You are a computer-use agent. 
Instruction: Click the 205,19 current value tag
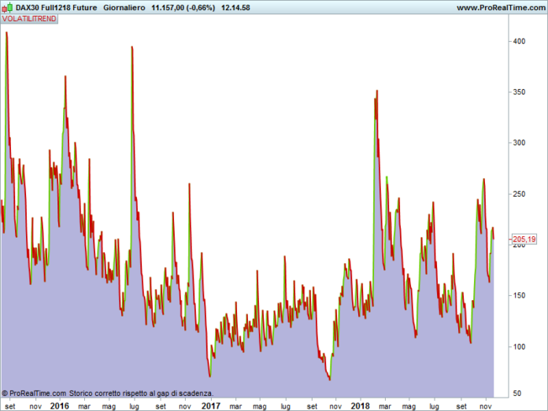click(x=524, y=239)
